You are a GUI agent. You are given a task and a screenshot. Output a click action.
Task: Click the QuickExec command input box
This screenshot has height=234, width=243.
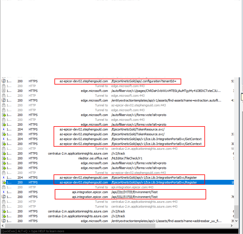click(x=119, y=231)
